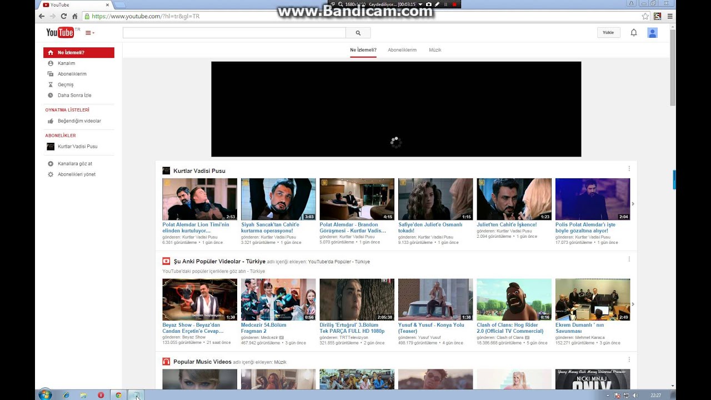Click the Chrome back arrow
Viewport: 711px width, 400px height.
[x=42, y=16]
